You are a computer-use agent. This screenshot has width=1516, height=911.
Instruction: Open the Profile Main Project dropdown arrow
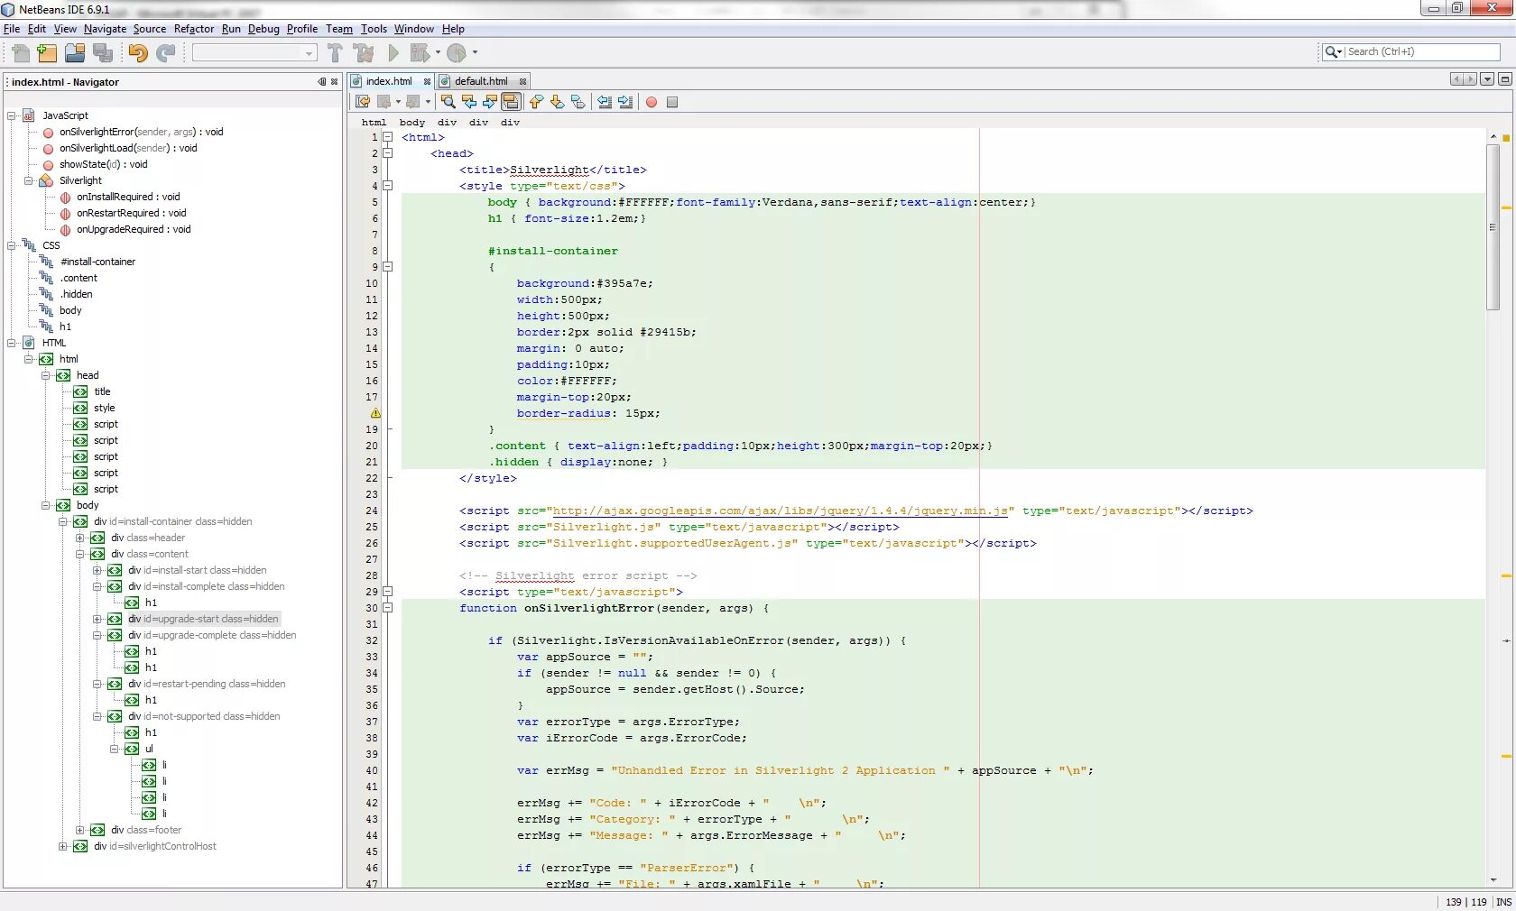[476, 52]
